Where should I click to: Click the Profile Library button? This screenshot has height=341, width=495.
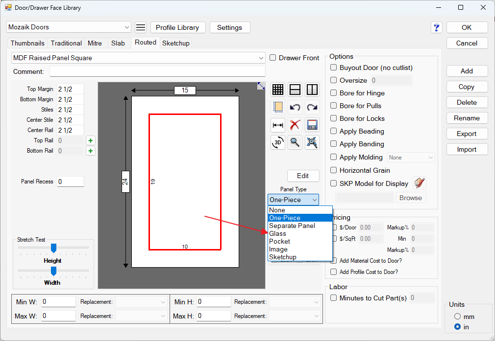[x=177, y=27]
